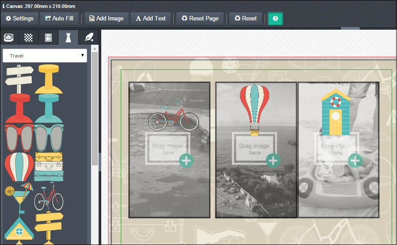Click the Reset button

pos(246,19)
